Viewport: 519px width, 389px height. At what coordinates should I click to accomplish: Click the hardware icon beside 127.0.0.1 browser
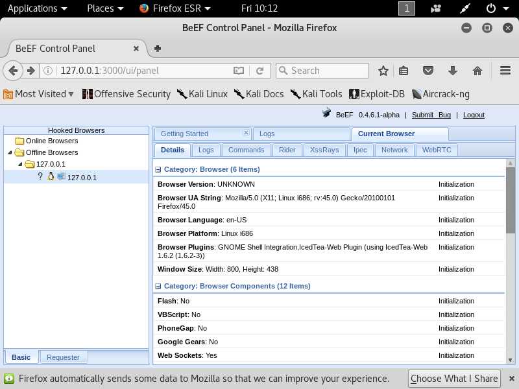[x=61, y=176]
